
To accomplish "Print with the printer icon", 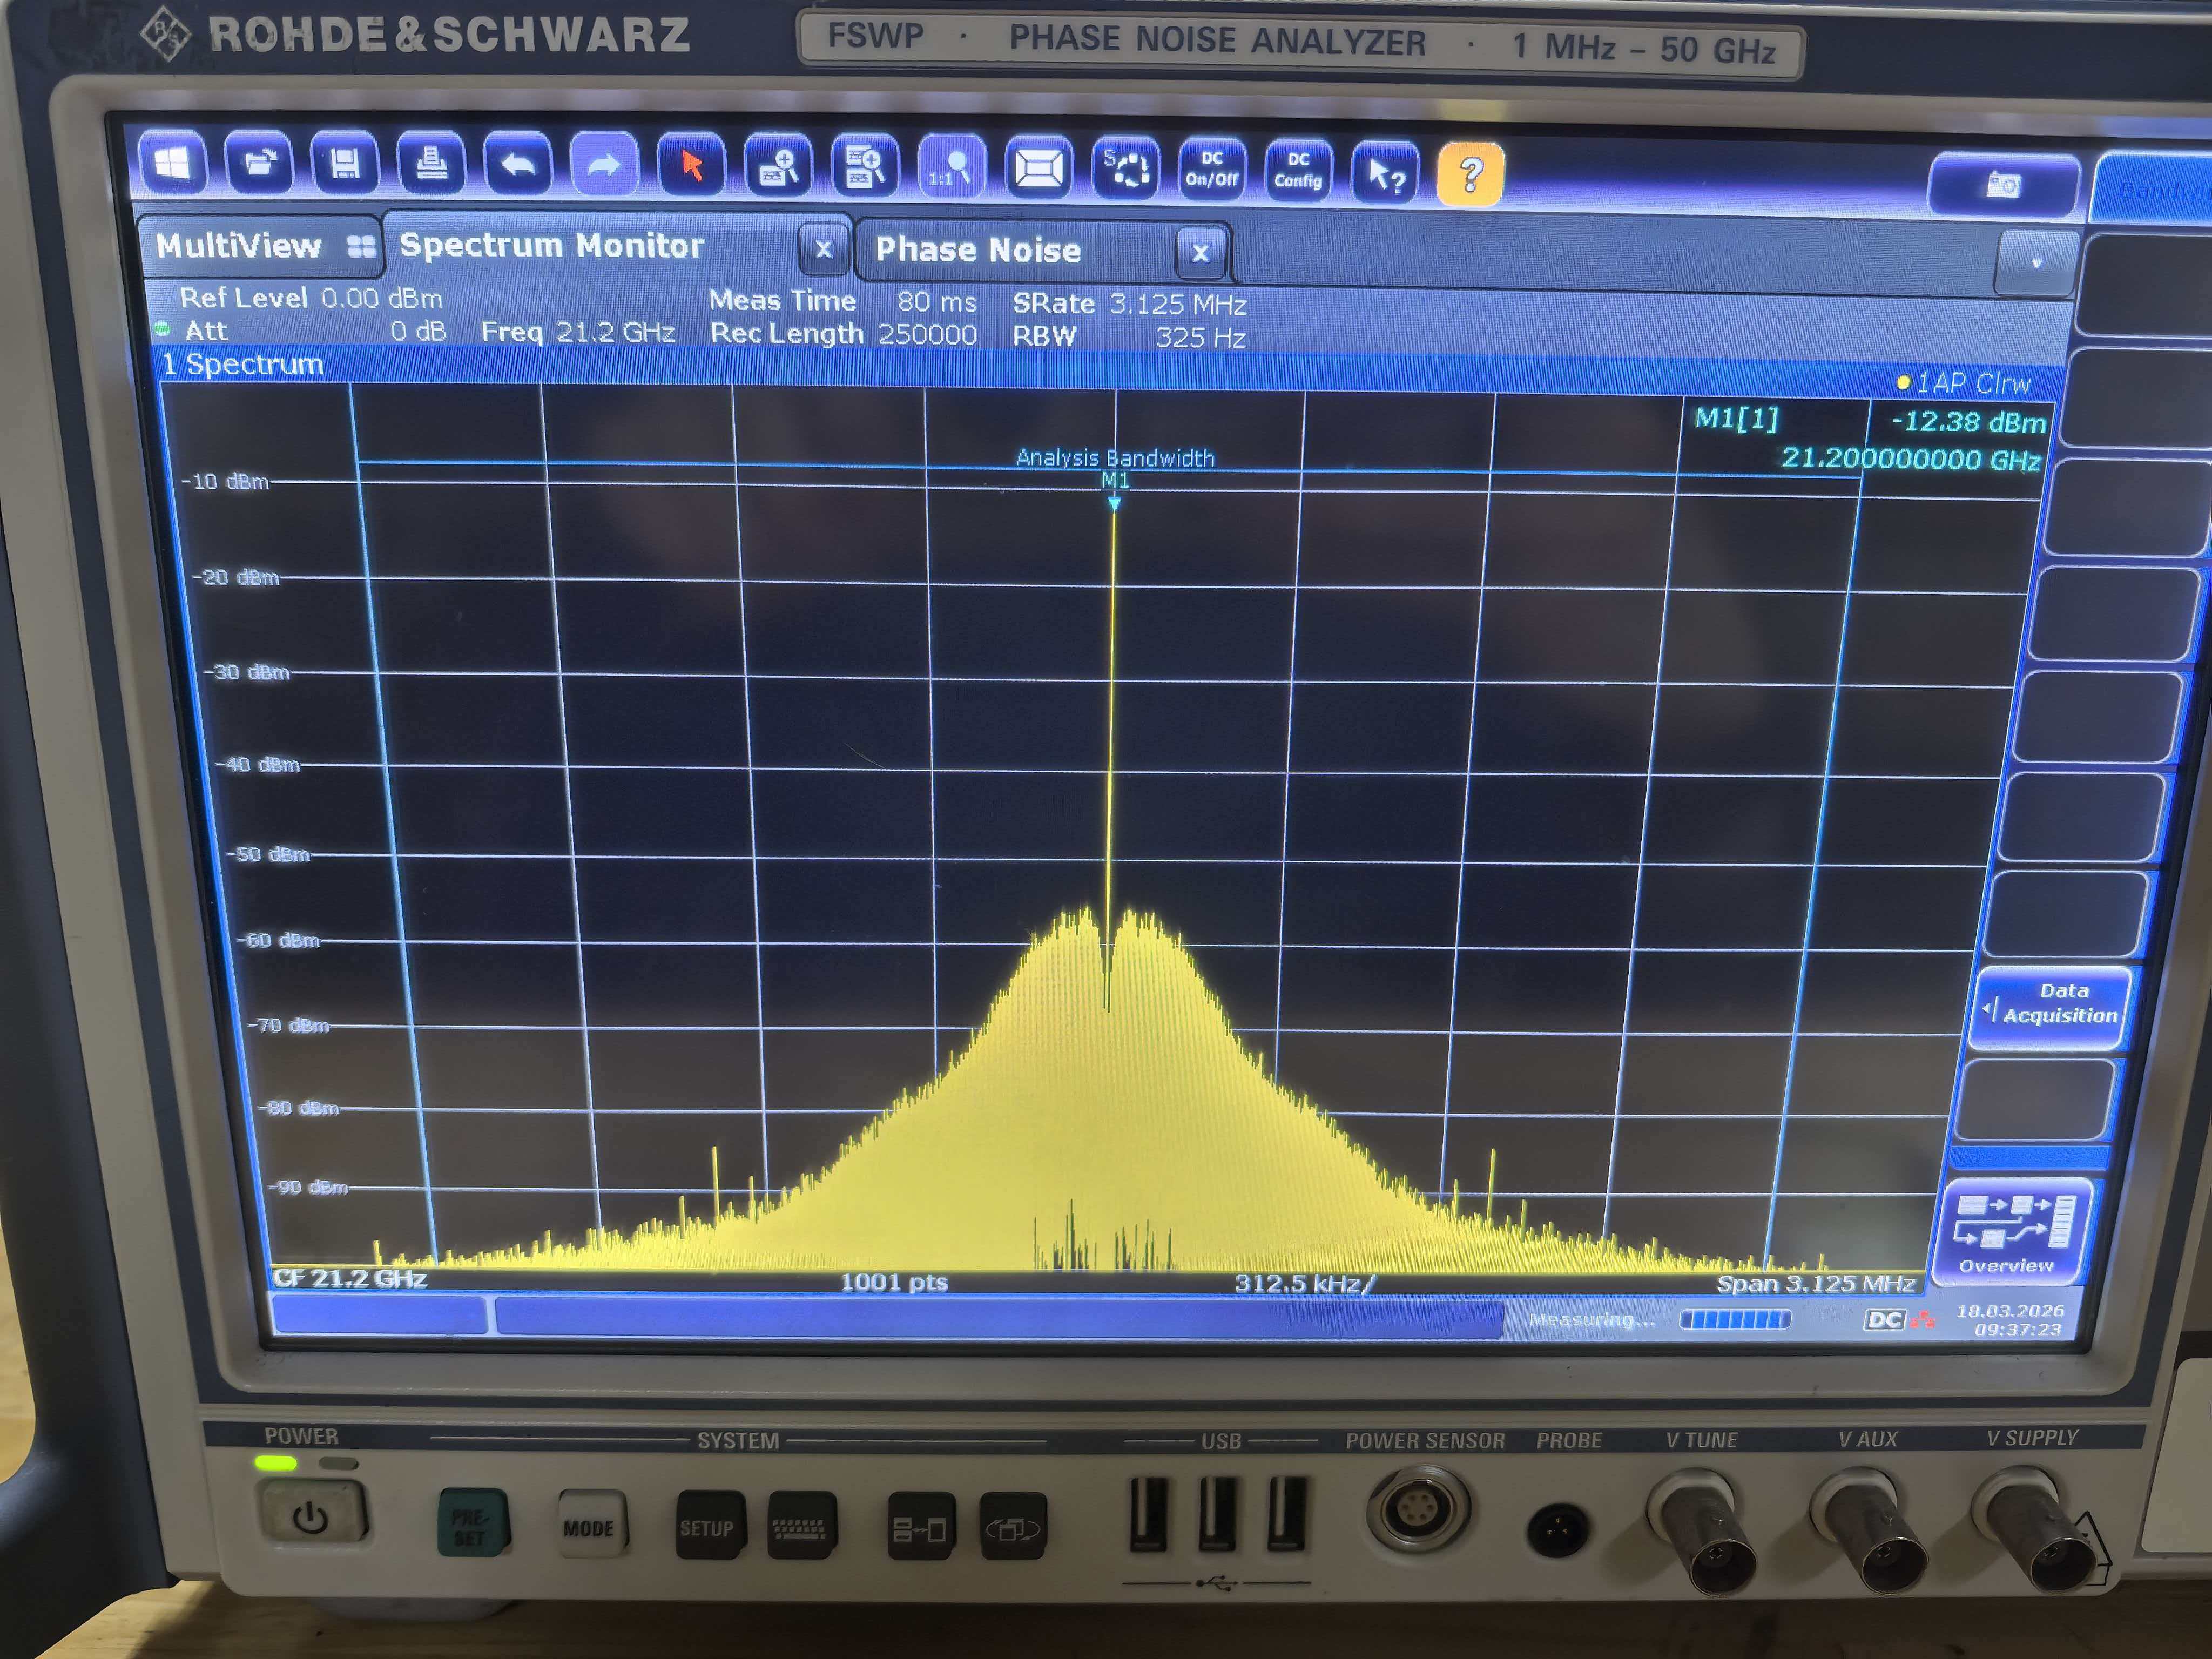I will 431,165.
